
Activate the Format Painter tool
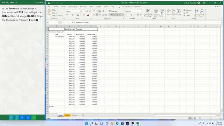[x=57, y=16]
